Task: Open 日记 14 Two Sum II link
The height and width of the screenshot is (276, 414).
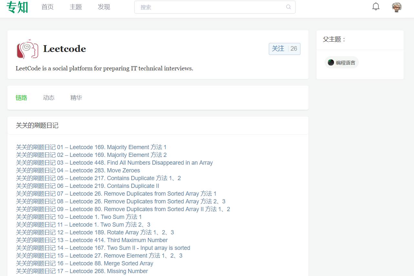Action: click(103, 248)
